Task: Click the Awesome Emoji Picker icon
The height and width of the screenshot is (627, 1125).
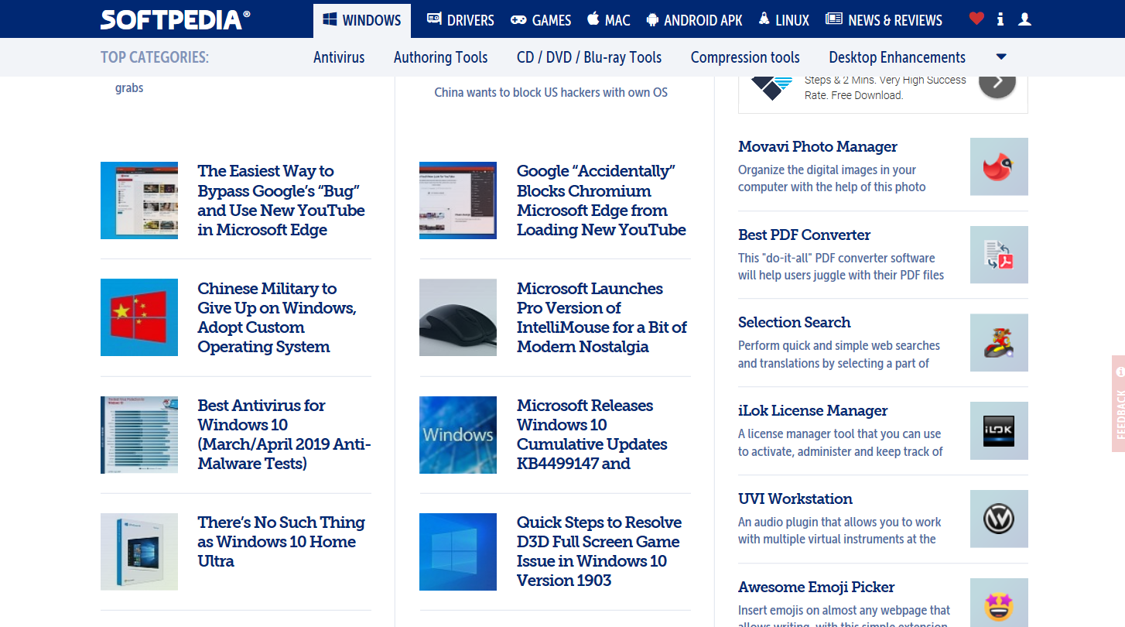Action: click(999, 603)
